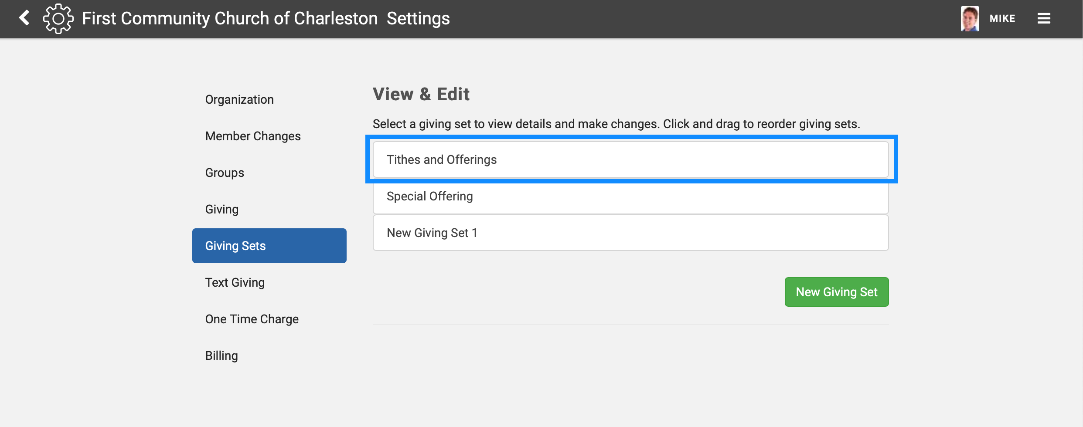Click the green New Giving Set button
1083x427 pixels.
pyautogui.click(x=836, y=292)
